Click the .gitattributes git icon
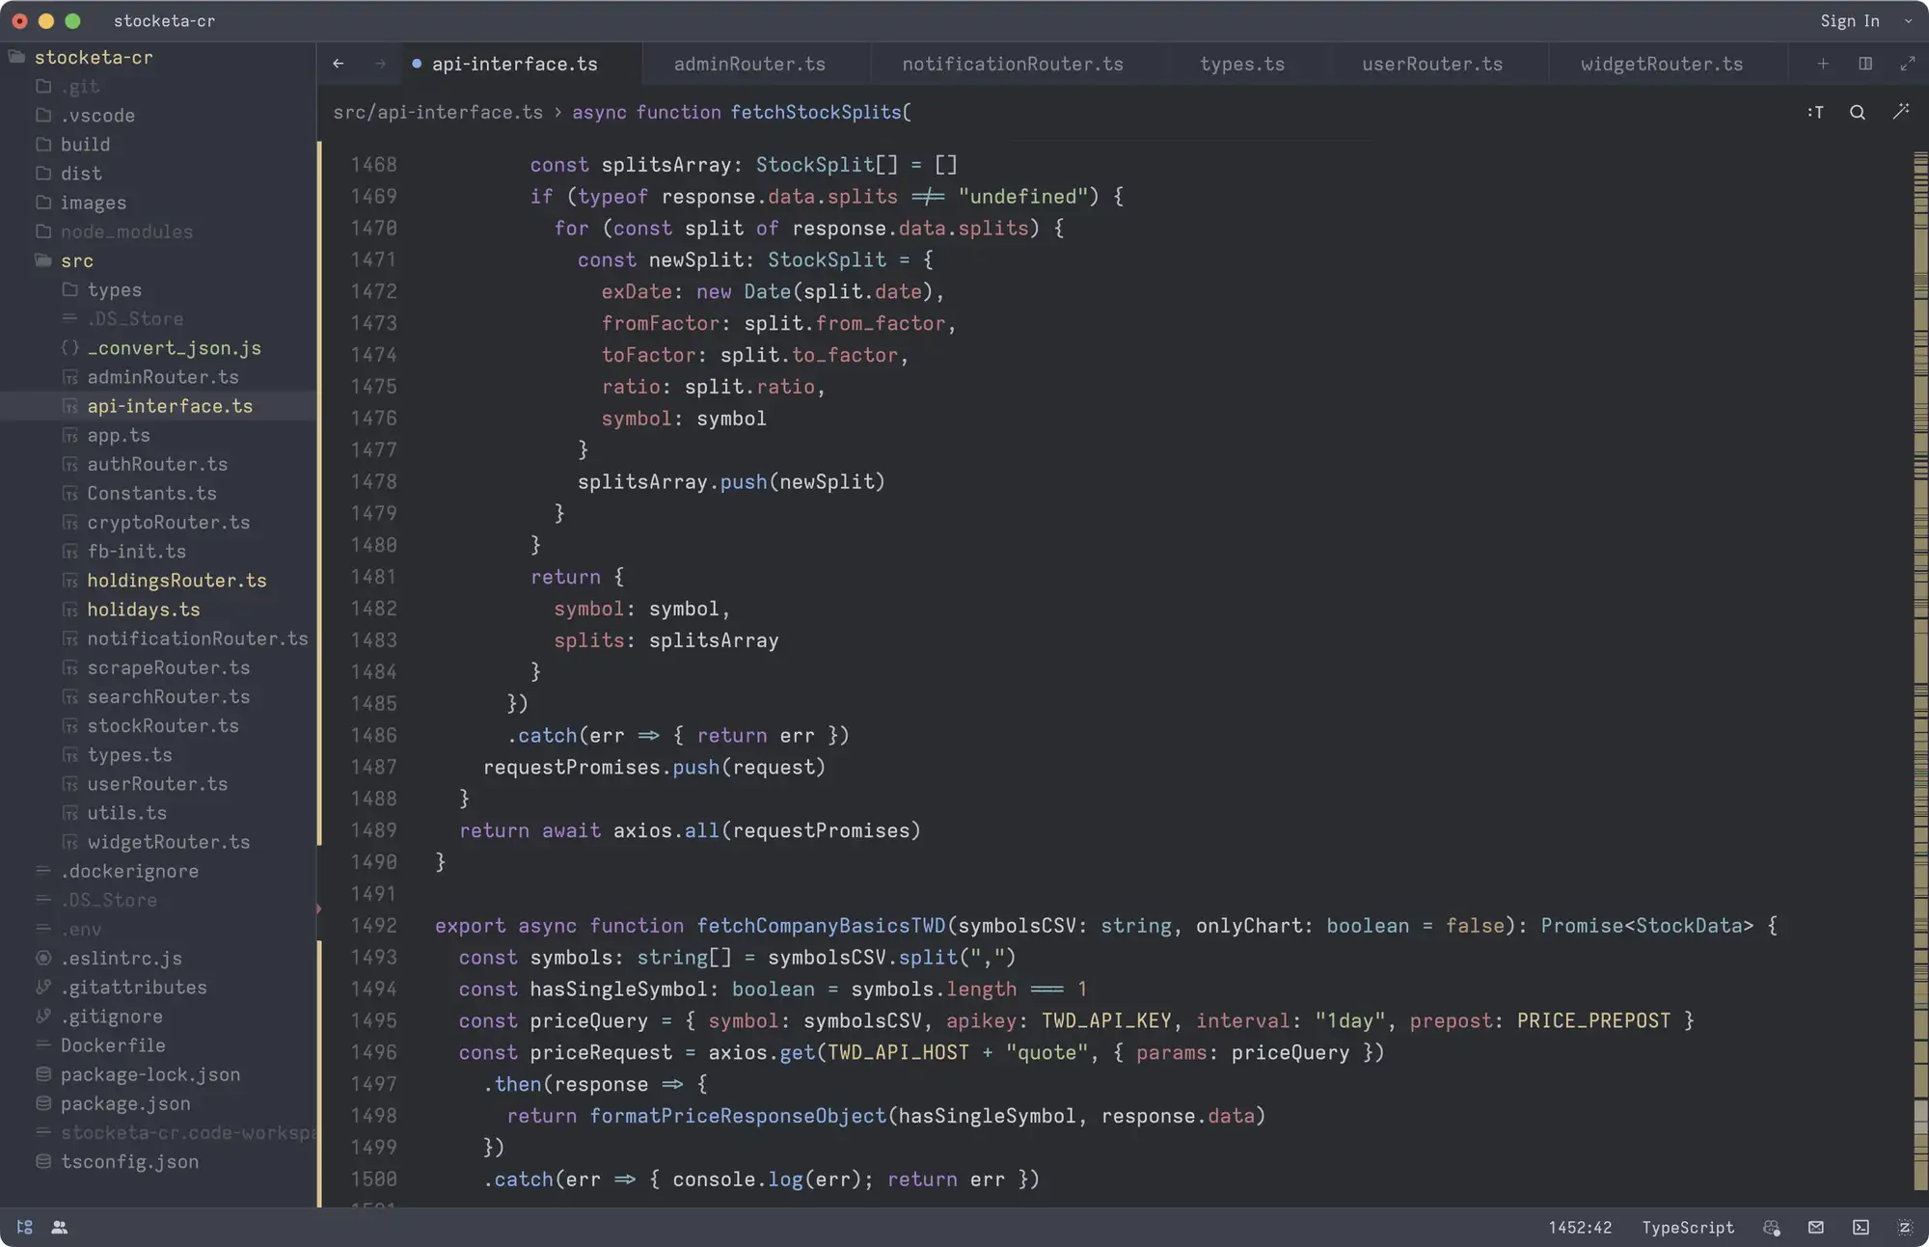1929x1247 pixels. [43, 988]
